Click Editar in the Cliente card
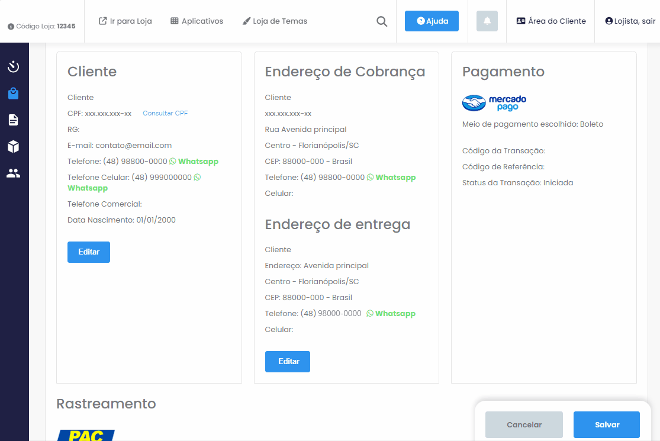Viewport: 660px width, 441px height. pyautogui.click(x=89, y=252)
